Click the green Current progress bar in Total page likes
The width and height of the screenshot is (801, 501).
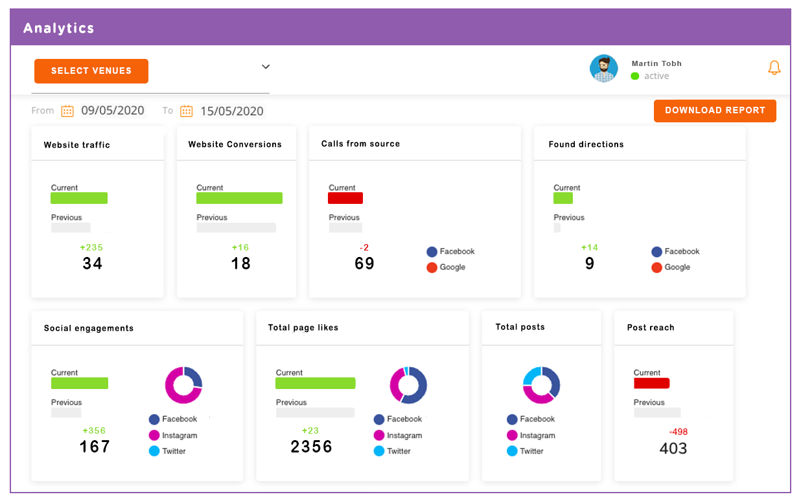tap(316, 383)
